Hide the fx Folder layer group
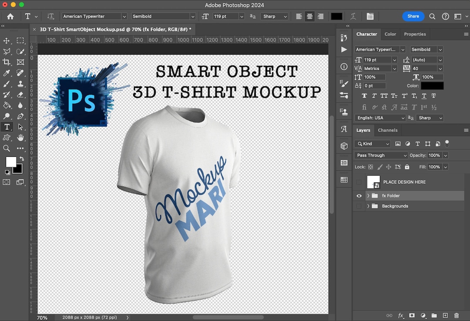The height and width of the screenshot is (321, 470). (359, 196)
